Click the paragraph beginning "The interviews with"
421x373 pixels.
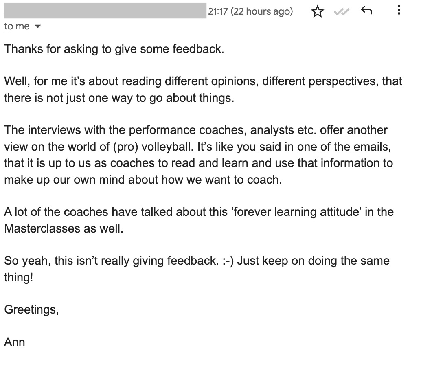[198, 155]
